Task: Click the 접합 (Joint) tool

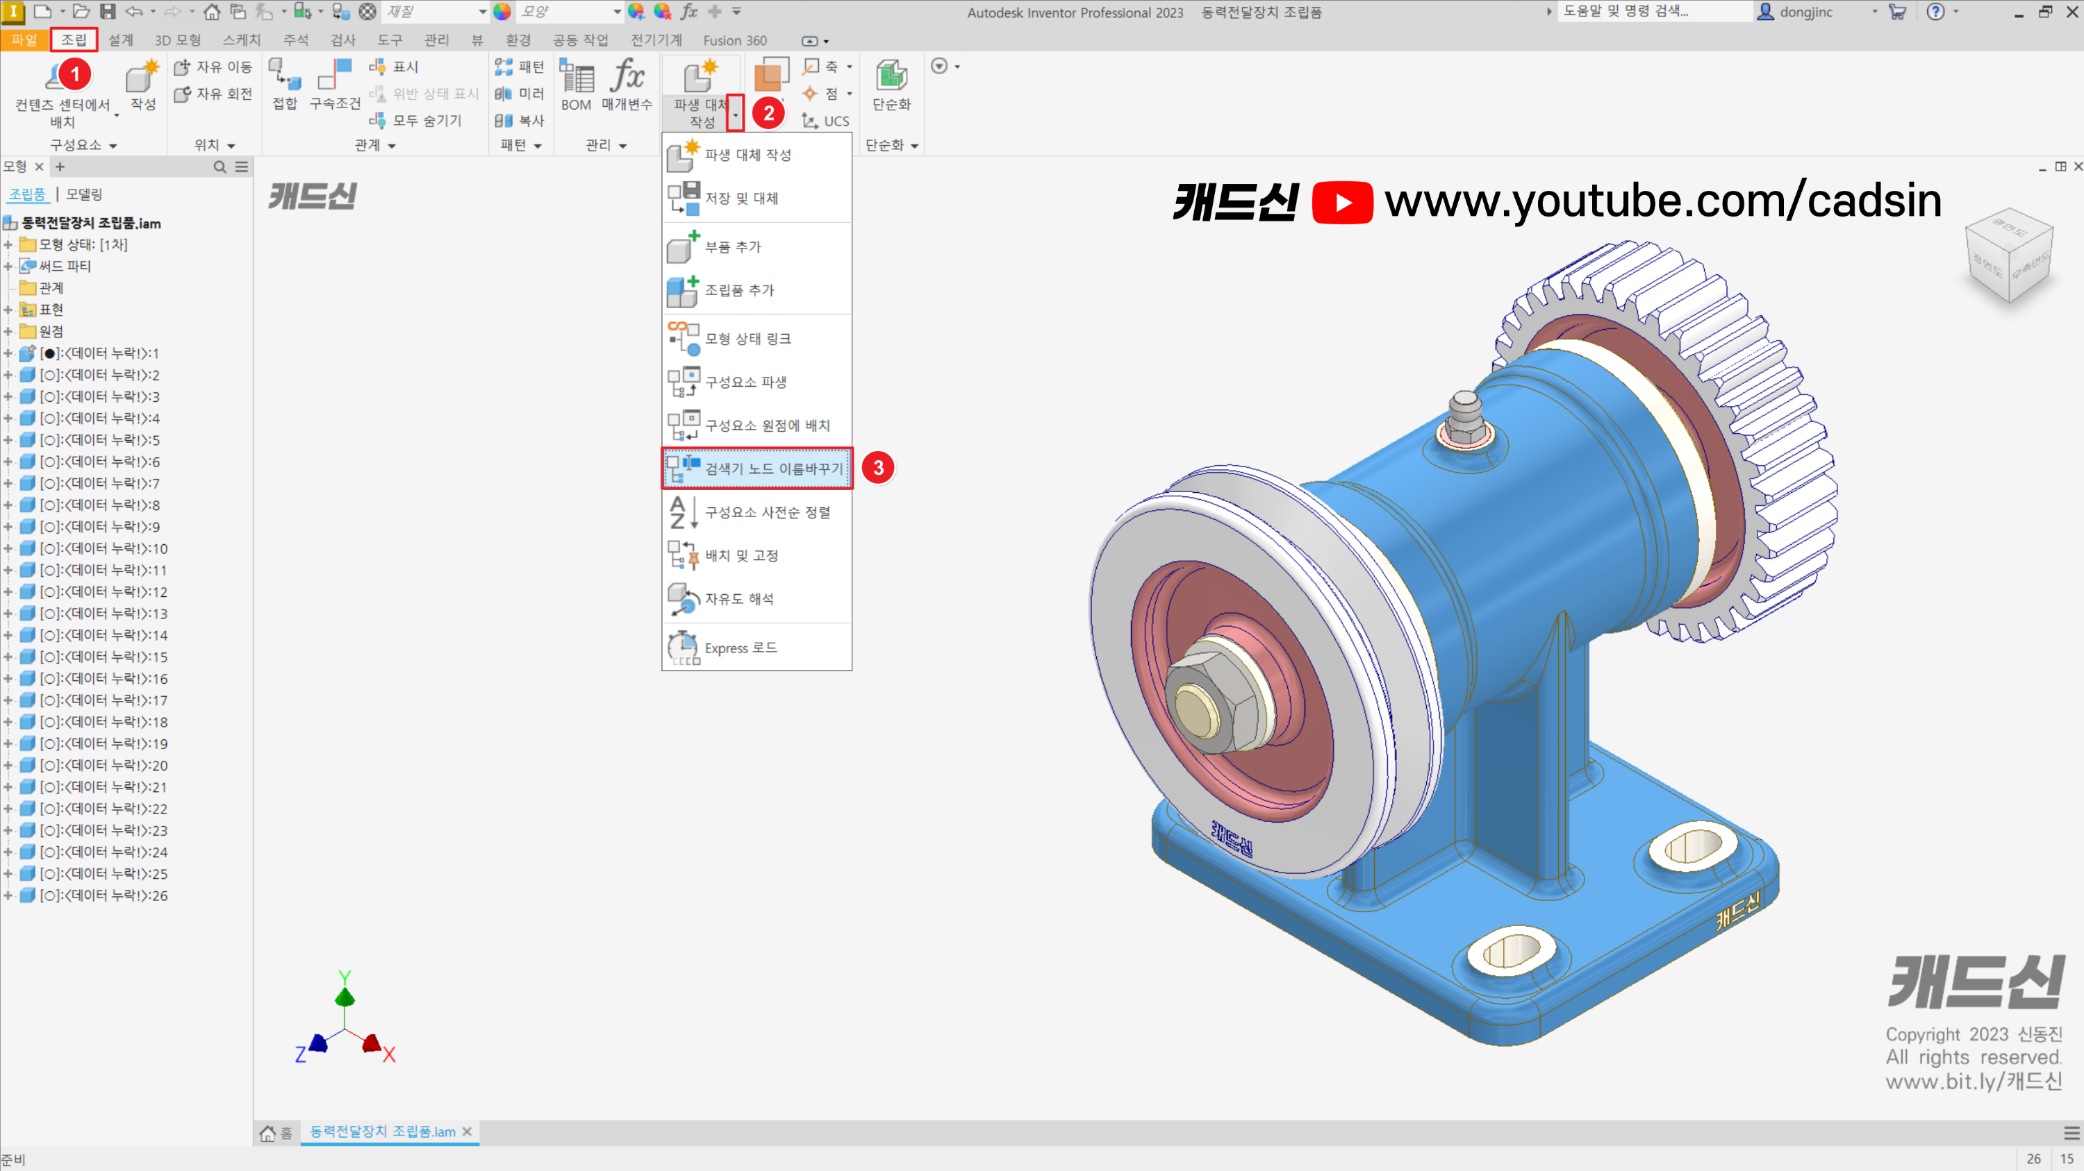Action: point(285,84)
